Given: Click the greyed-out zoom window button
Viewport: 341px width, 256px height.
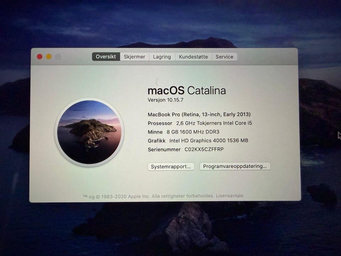Looking at the screenshot, I should [58, 57].
